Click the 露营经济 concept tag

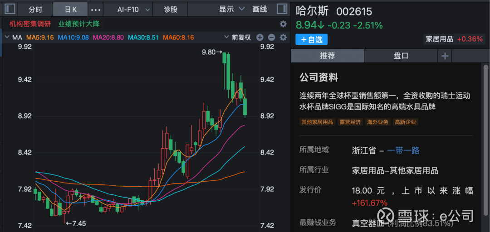pyautogui.click(x=350, y=122)
